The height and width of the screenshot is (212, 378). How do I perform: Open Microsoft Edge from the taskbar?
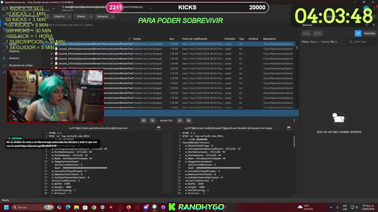click(68, 207)
